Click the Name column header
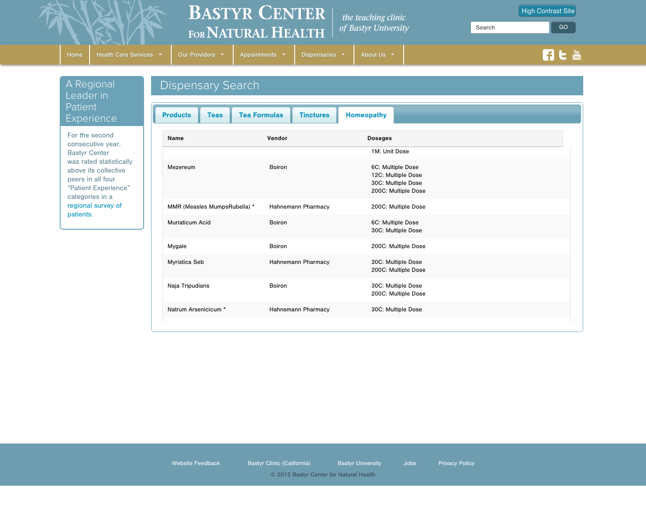646x516 pixels. (176, 138)
